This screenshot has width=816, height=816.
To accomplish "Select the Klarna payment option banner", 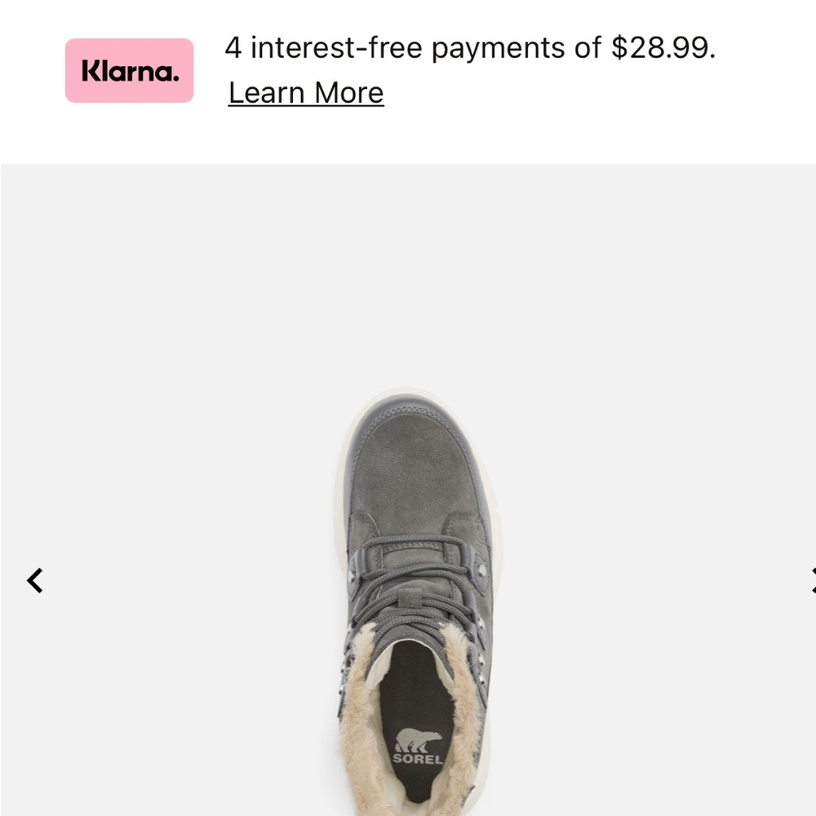I will coord(392,70).
